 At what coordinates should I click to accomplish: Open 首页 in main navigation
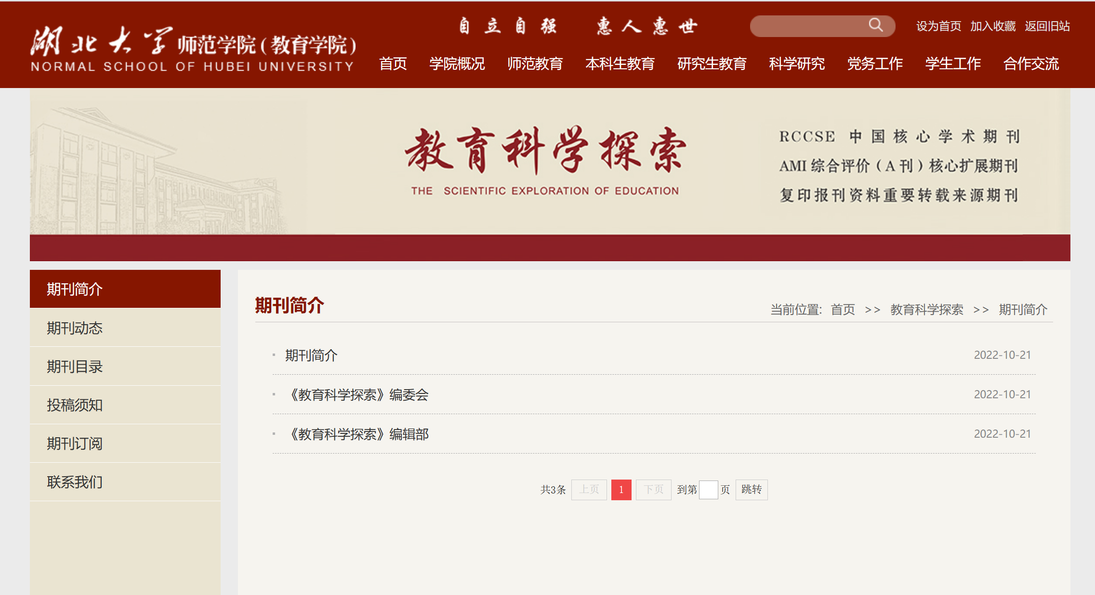pyautogui.click(x=393, y=63)
